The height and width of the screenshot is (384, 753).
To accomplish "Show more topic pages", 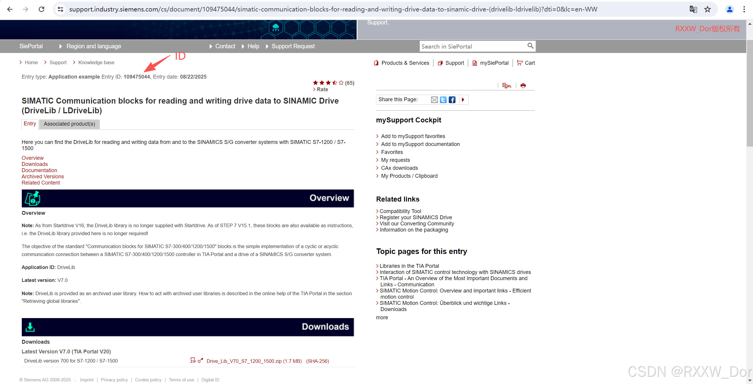I will pos(382,317).
